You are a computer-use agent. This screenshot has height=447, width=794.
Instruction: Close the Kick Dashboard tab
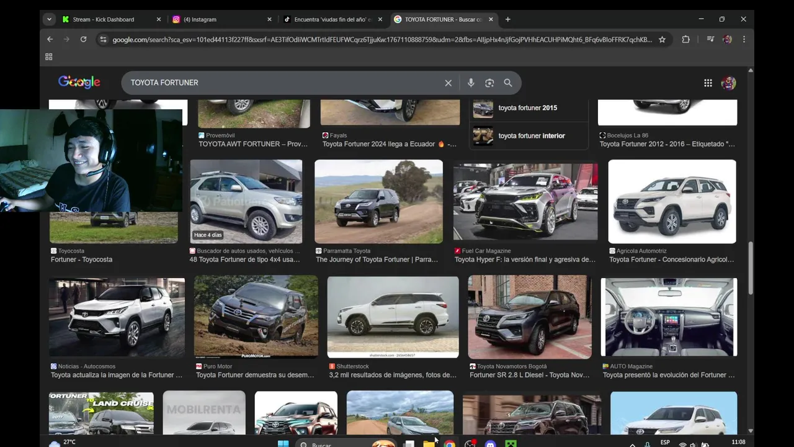(x=158, y=19)
